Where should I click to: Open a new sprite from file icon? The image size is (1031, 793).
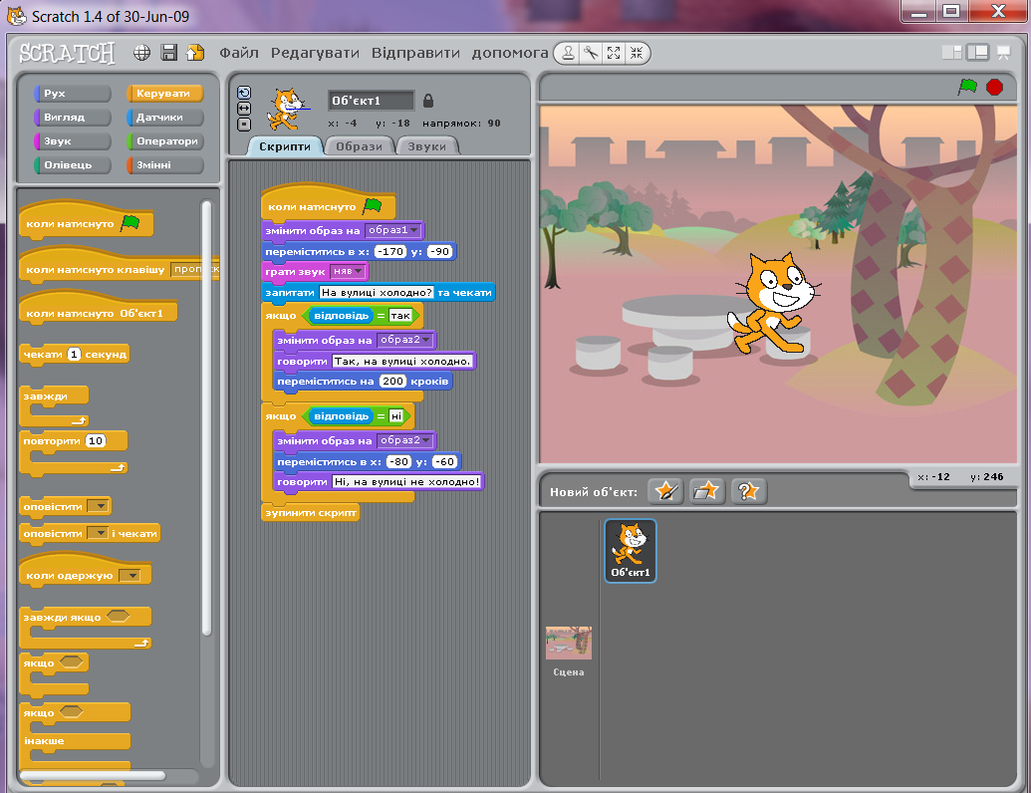(707, 491)
